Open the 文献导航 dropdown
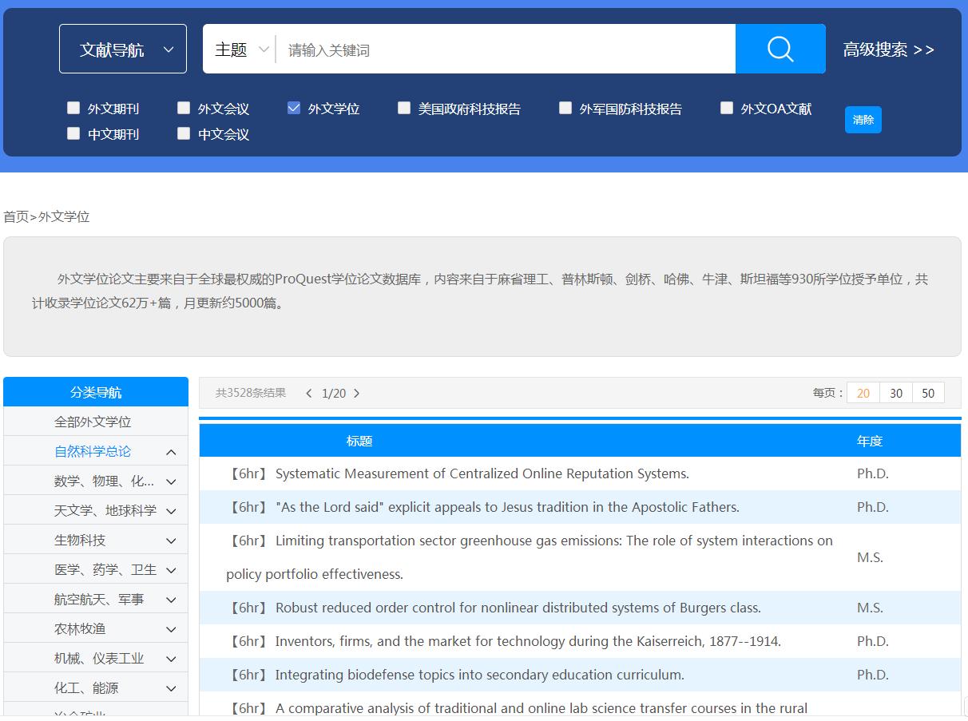 tap(123, 49)
